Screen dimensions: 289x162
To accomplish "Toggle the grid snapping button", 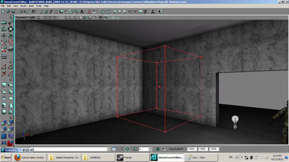I will tap(135, 149).
